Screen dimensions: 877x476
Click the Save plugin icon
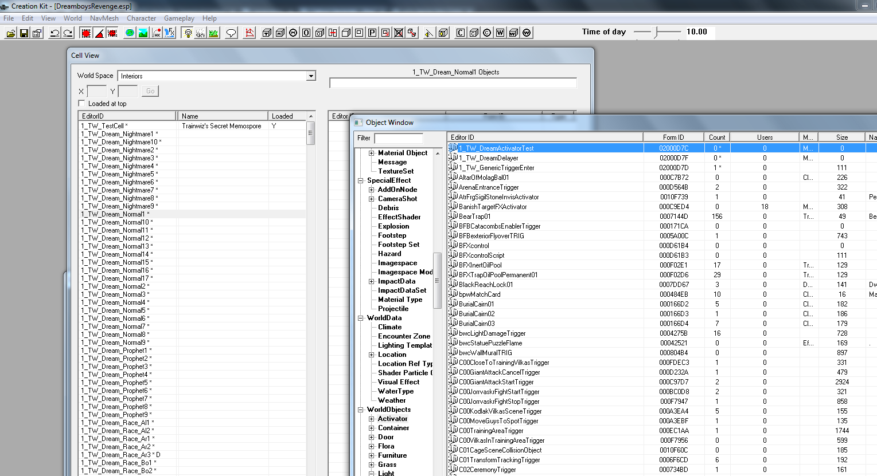coord(24,33)
